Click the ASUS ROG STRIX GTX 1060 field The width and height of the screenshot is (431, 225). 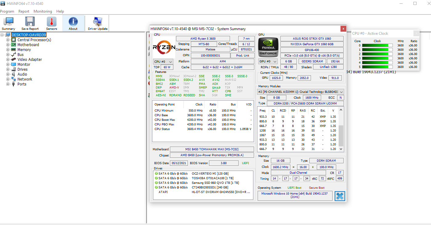click(x=312, y=38)
